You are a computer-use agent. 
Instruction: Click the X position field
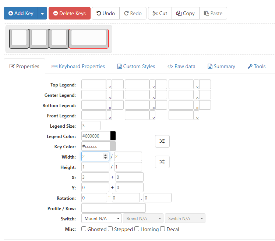click(95, 177)
